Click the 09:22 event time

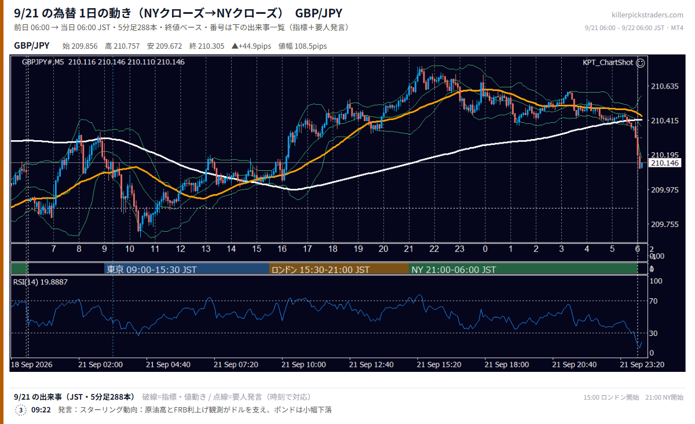point(41,410)
